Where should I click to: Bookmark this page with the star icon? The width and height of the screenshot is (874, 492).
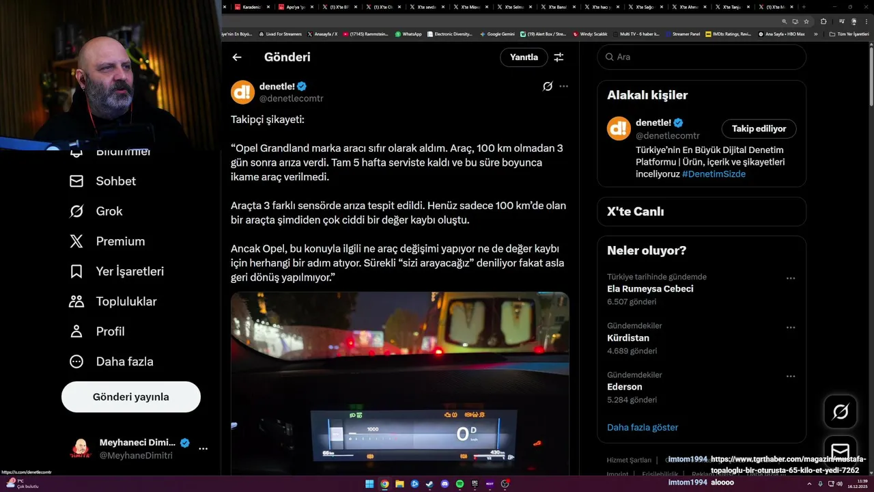coord(806,21)
